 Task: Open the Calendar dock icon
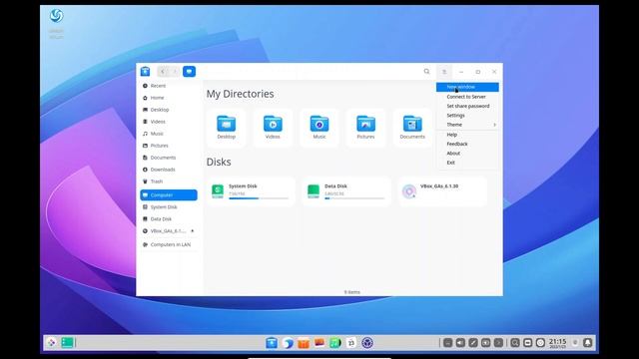pos(350,343)
